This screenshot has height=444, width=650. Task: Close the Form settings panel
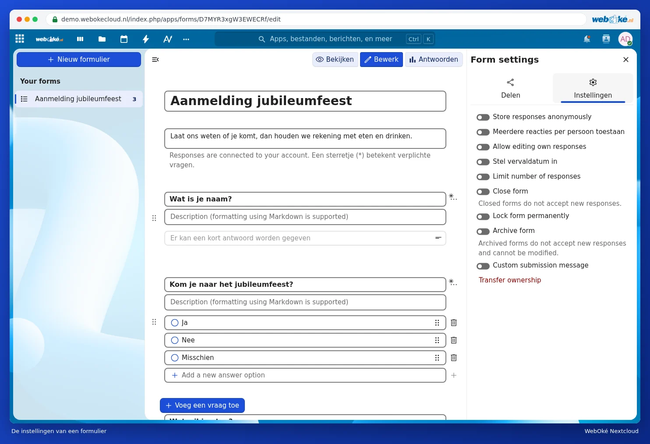[626, 60]
